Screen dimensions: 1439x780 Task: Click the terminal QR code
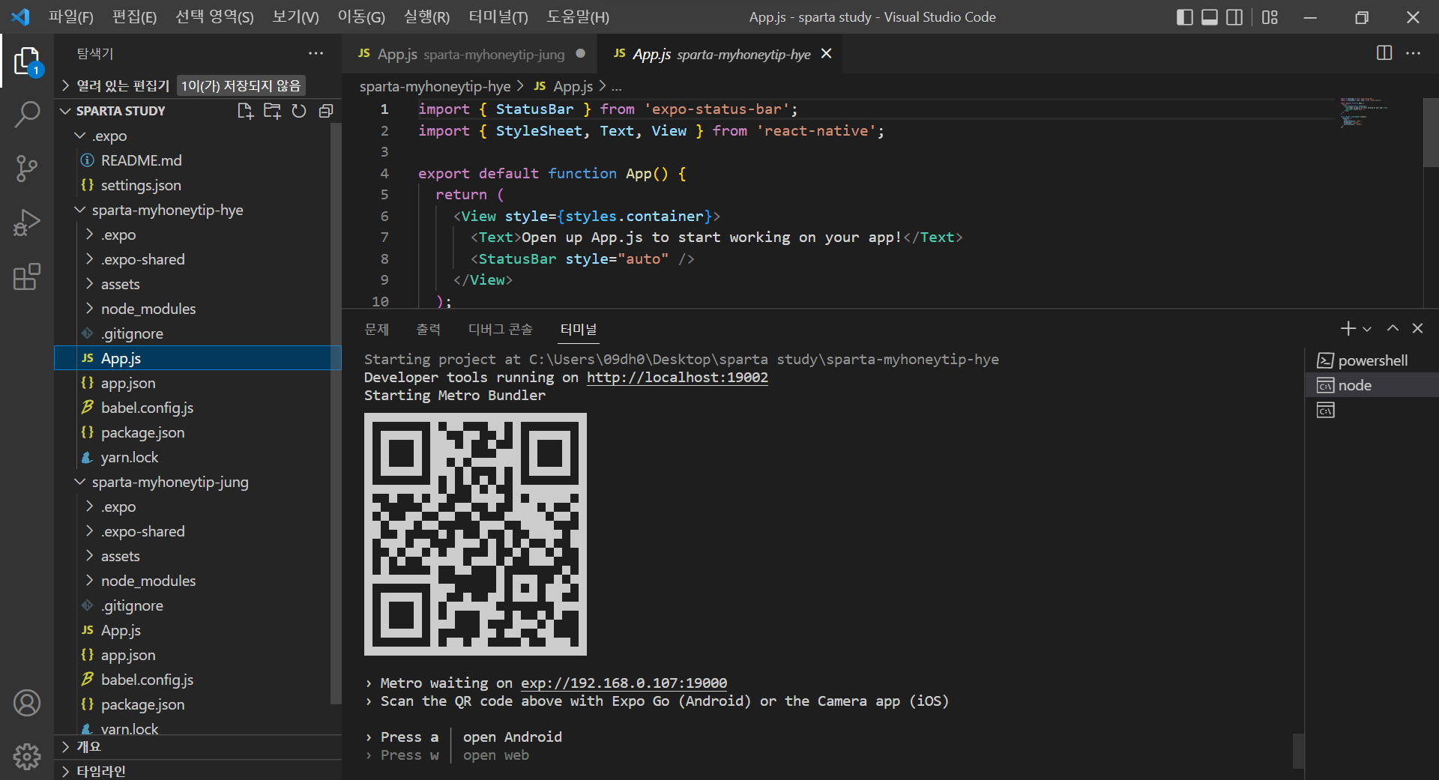pyautogui.click(x=475, y=534)
